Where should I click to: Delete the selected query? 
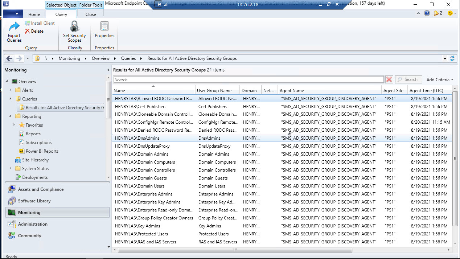pyautogui.click(x=34, y=31)
